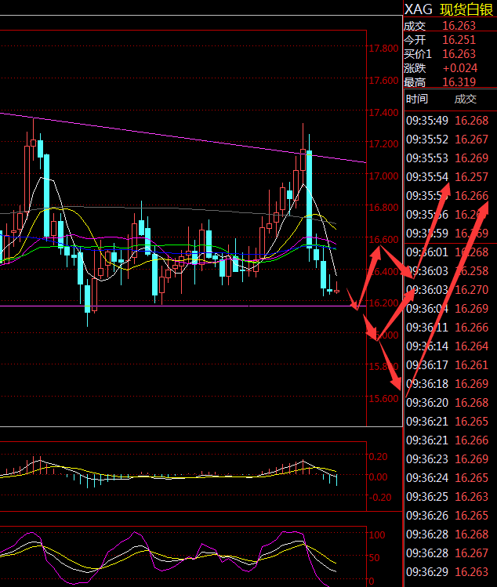The width and height of the screenshot is (497, 587).
Task: Click the oscillator panel 100 scale label
Action: pyautogui.click(x=377, y=535)
